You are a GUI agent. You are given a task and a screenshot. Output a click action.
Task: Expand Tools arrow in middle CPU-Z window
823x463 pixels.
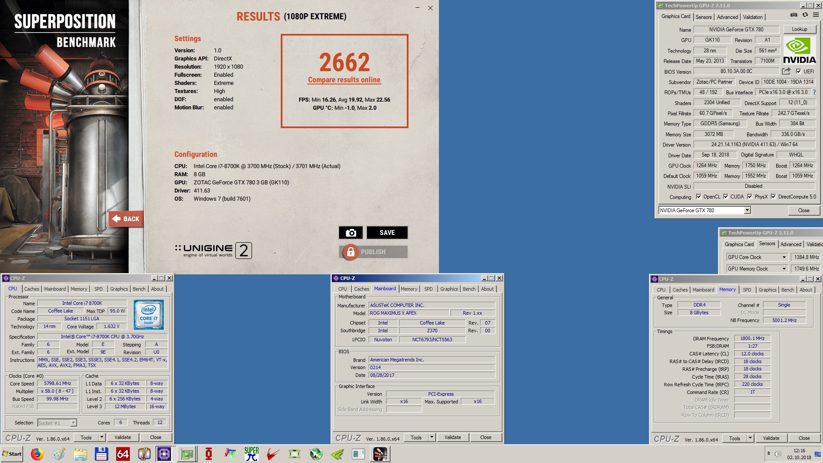[432, 437]
